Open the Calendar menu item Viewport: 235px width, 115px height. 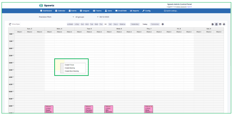(60, 11)
